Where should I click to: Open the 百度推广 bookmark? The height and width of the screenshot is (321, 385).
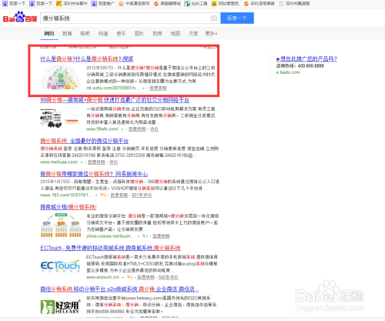(x=102, y=4)
